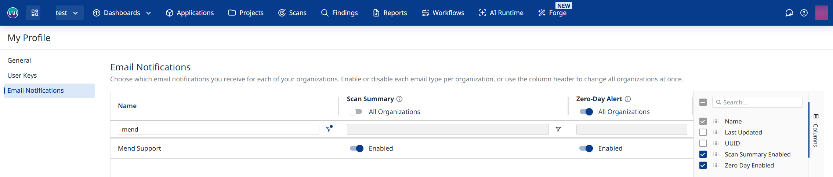Image resolution: width=833 pixels, height=177 pixels.
Task: Click the Mend logo icon
Action: tap(13, 13)
